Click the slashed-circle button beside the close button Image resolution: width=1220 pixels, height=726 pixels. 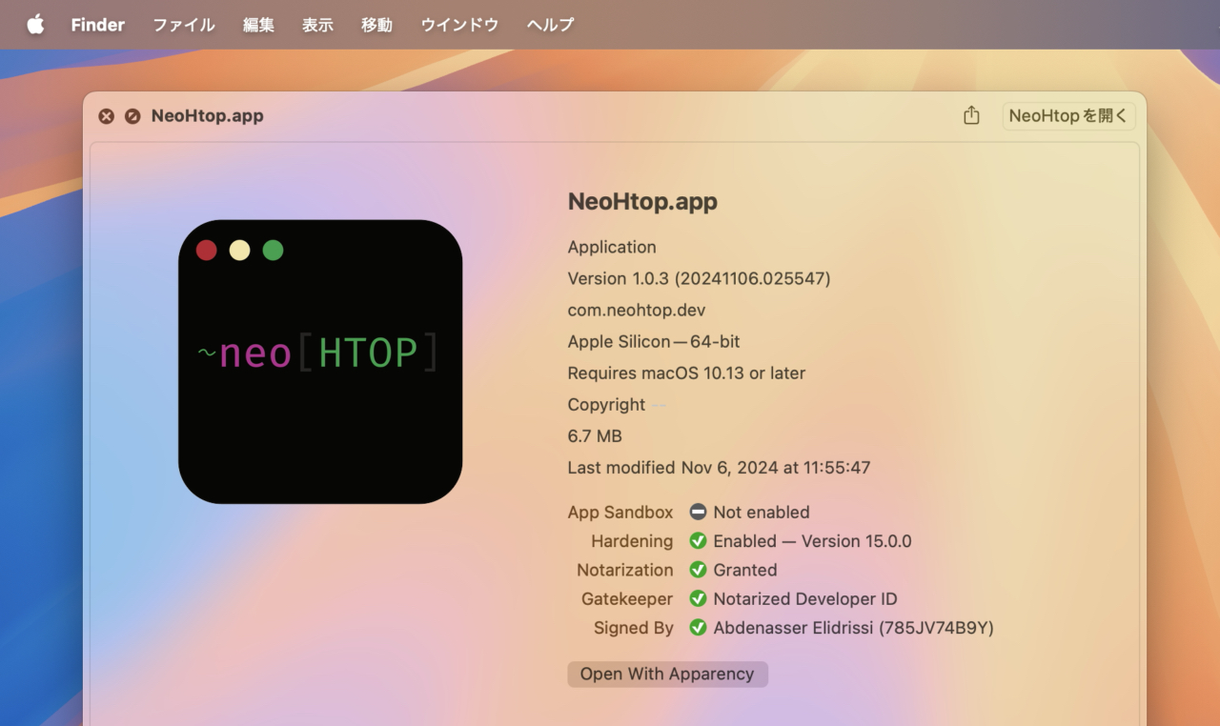coord(132,116)
